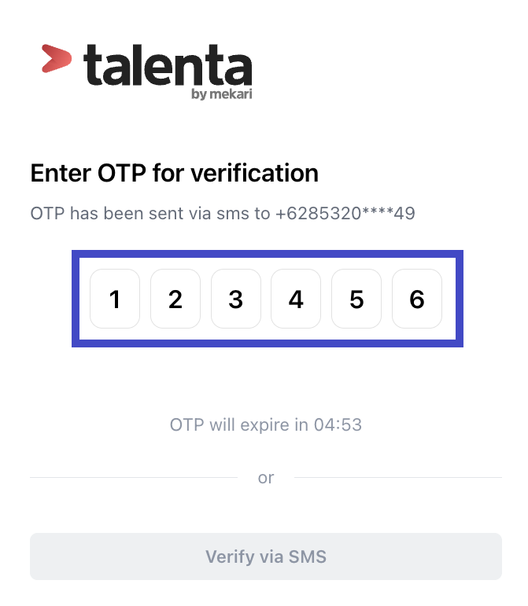Click the fourth OTP box containing 4
The width and height of the screenshot is (528, 606).
point(296,299)
